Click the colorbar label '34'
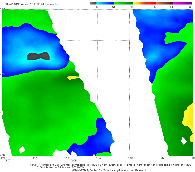The image size is (195, 172). click(132, 7)
